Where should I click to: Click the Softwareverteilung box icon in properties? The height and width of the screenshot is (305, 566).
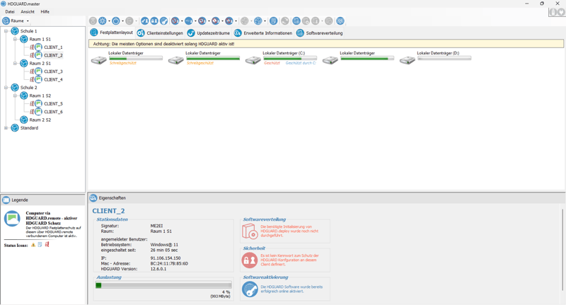click(250, 231)
